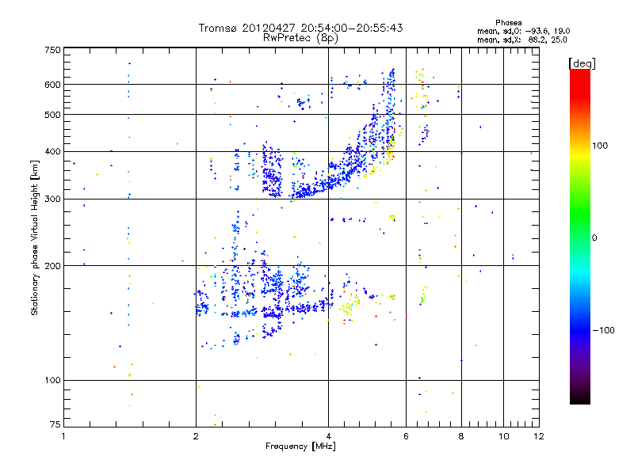
Task: Click the 'mean, sd,X: 88.2, 25.0' line
Action: (x=522, y=40)
